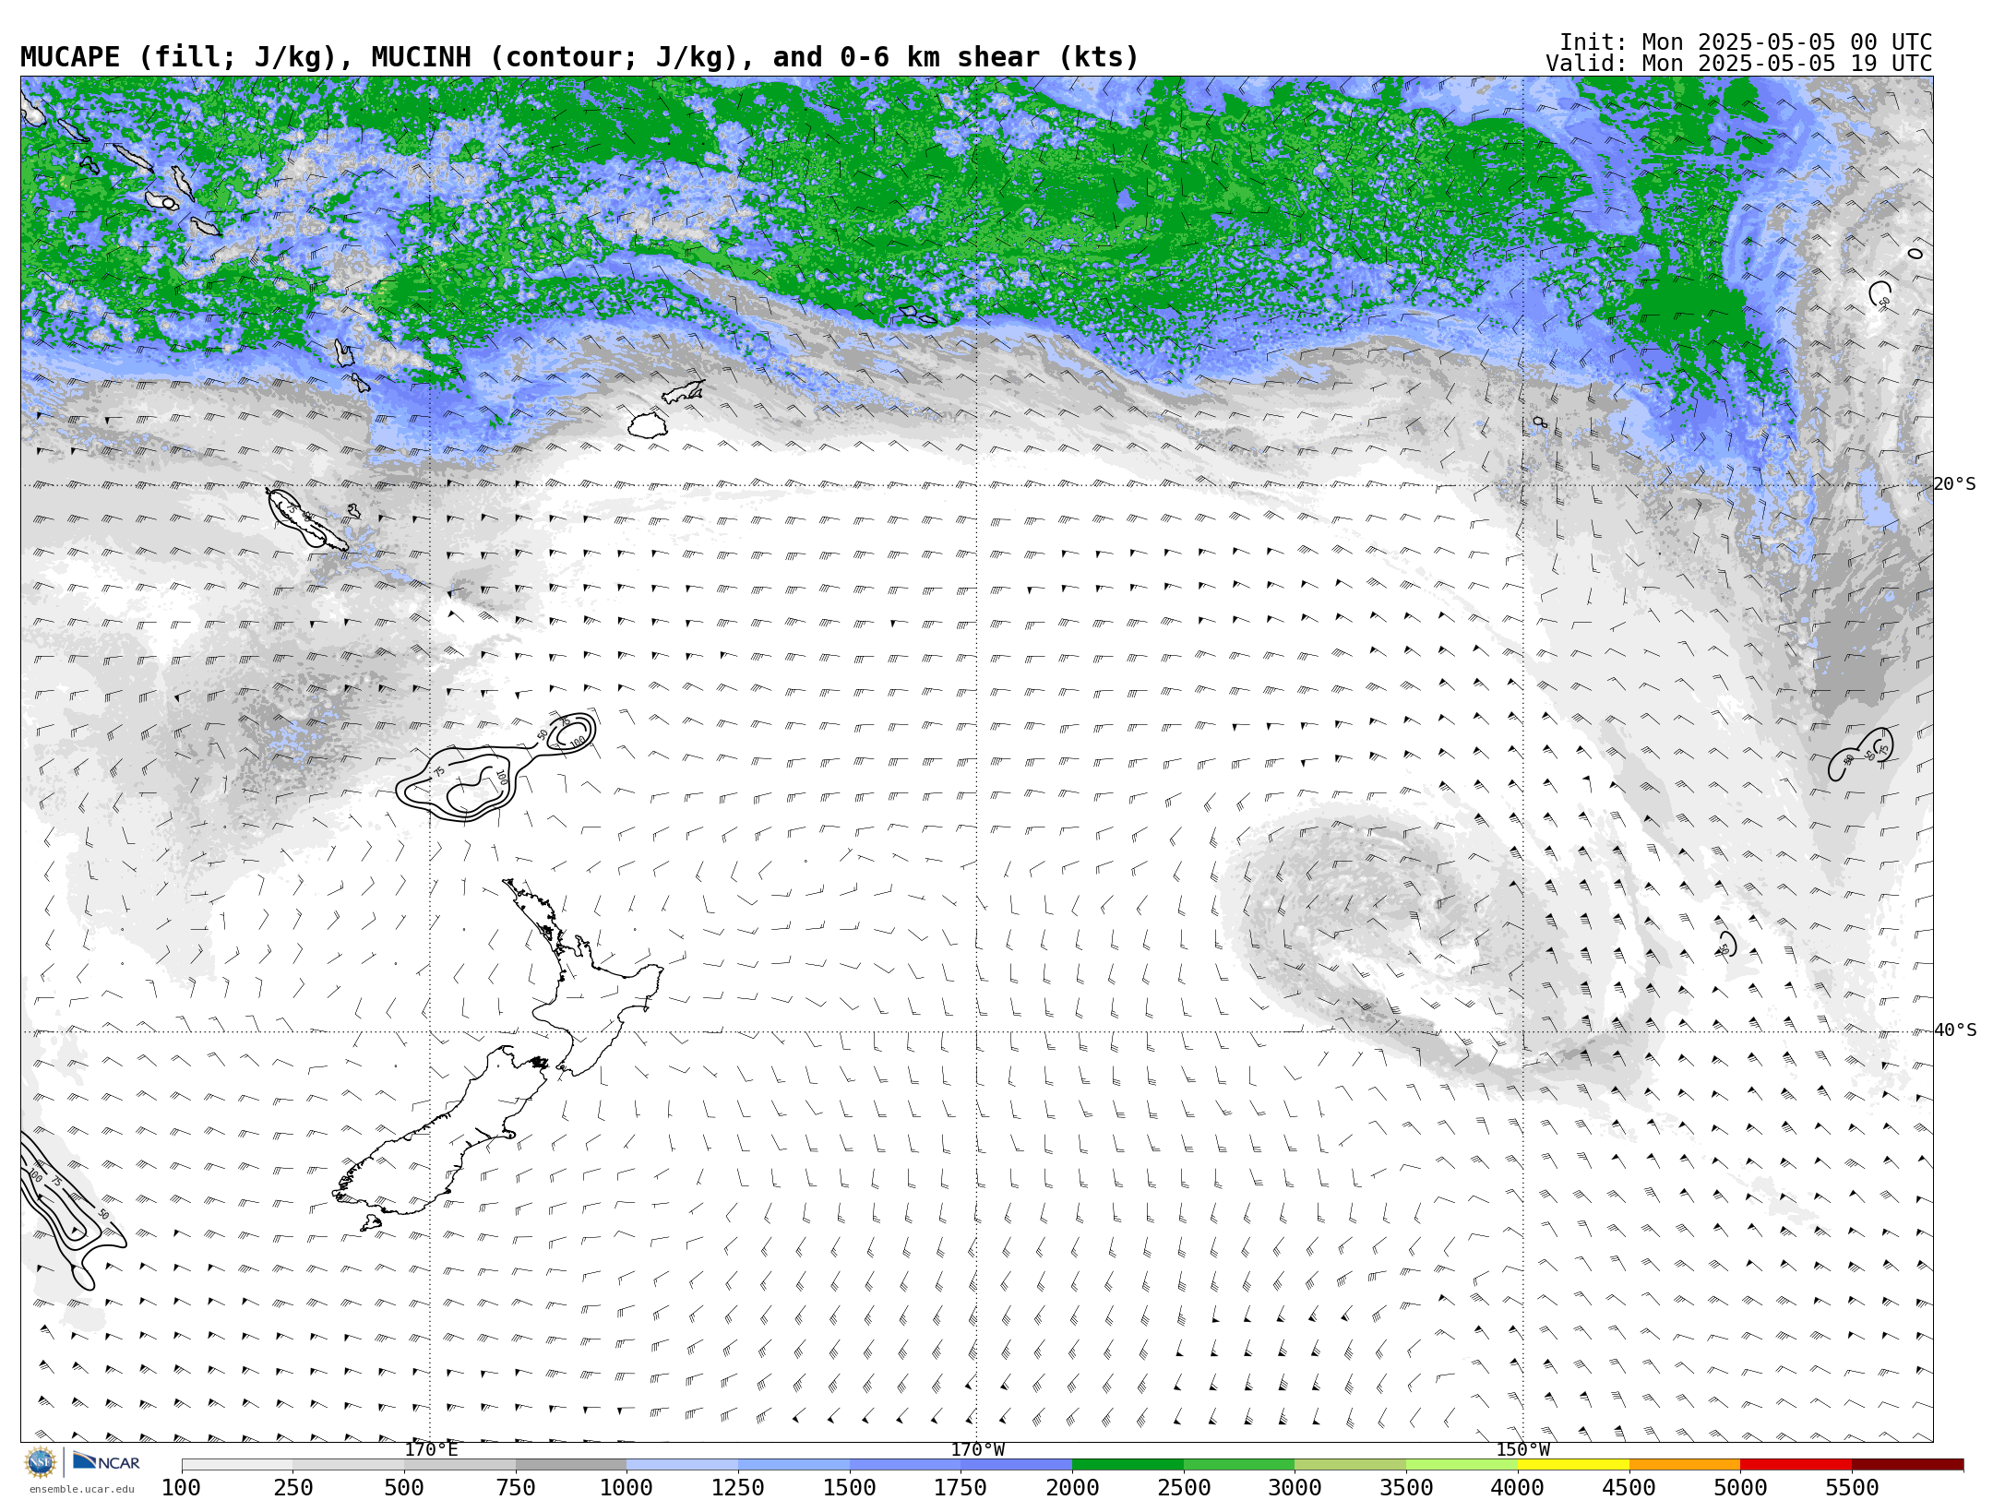Viewport: 1993px width, 1500px height.
Task: Click the orange 4500–5000 colorbar segment
Action: pos(1685,1465)
